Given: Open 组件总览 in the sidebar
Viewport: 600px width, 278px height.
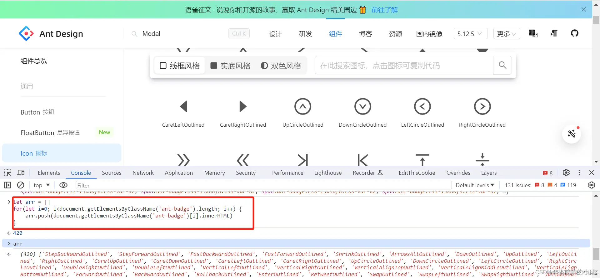Looking at the screenshot, I should click(x=34, y=61).
